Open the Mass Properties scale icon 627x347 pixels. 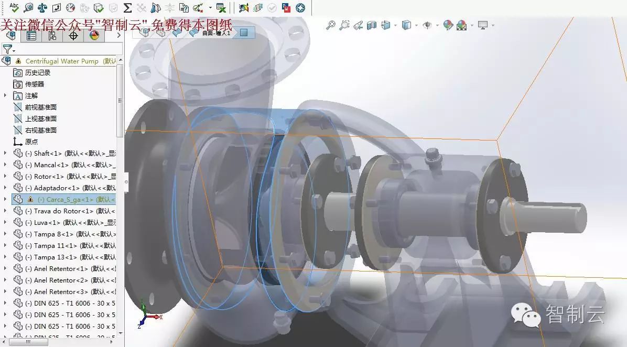[42, 7]
